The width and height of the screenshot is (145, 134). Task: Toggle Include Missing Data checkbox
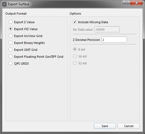[75, 22]
